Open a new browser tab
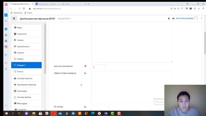The height and width of the screenshot is (116, 206). 89,4
